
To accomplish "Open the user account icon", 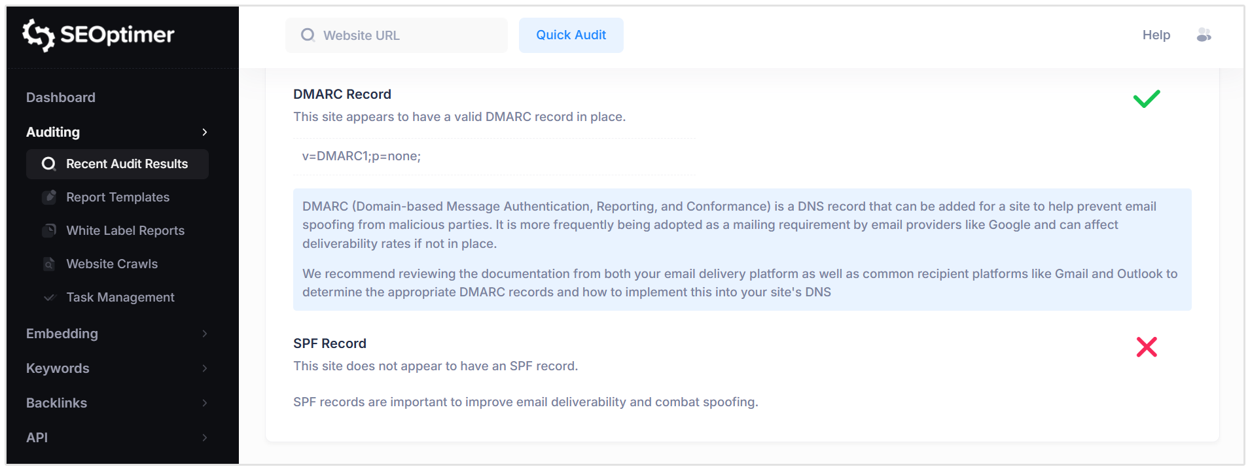I will (x=1204, y=35).
